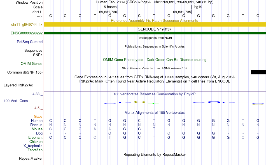266x165 pixels.
Task: Select the Dog species row label
Action: (39, 133)
